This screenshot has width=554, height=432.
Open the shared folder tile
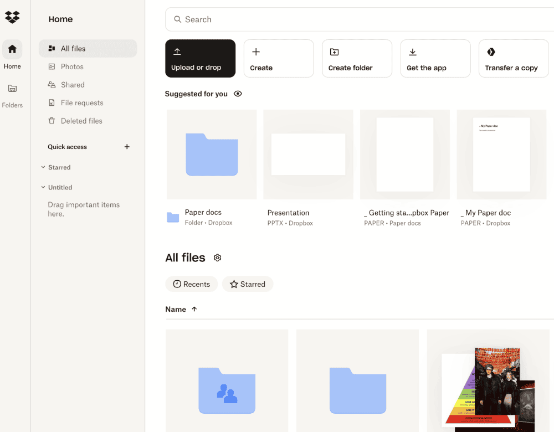(x=227, y=381)
